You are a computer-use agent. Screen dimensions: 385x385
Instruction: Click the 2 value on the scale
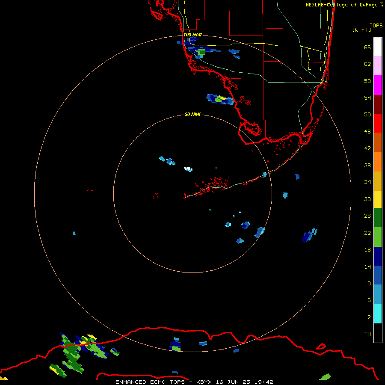[369, 317]
